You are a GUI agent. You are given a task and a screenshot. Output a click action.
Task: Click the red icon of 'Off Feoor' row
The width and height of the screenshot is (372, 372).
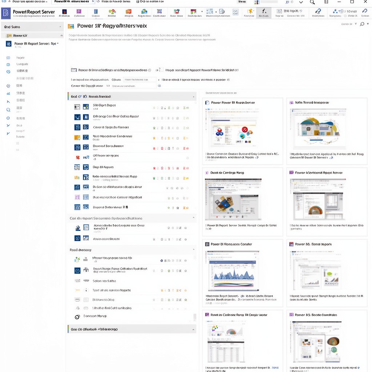click(78, 157)
